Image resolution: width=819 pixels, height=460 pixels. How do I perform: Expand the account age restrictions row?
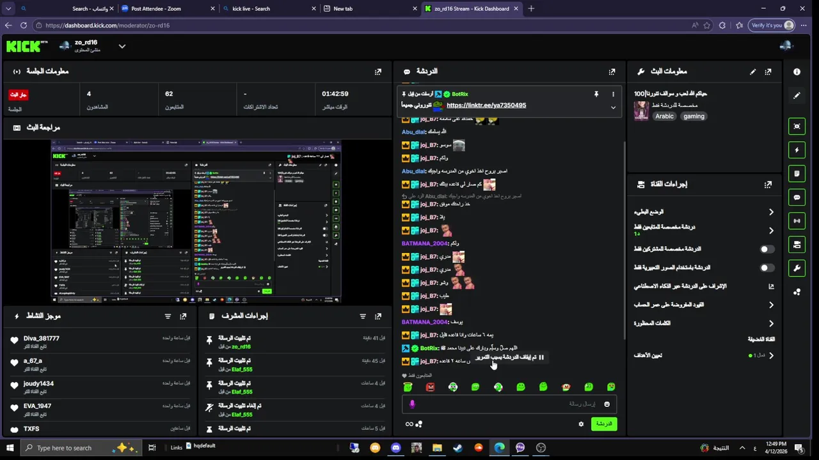[704, 305]
